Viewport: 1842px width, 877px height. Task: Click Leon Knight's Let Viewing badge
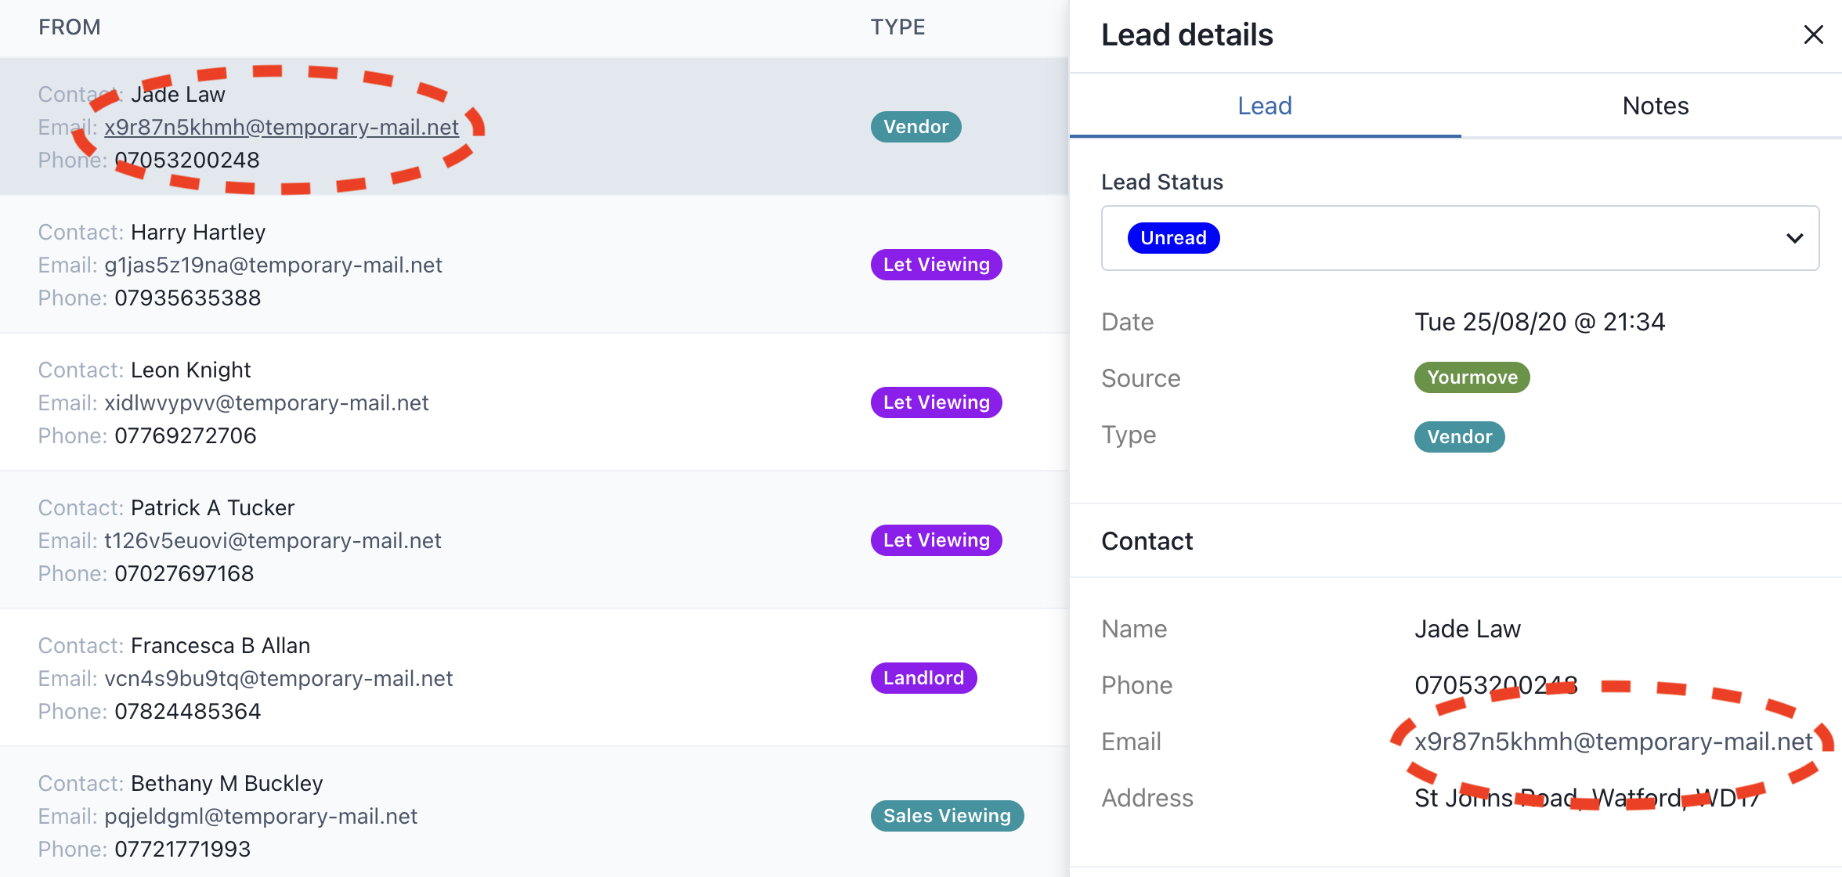tap(936, 402)
